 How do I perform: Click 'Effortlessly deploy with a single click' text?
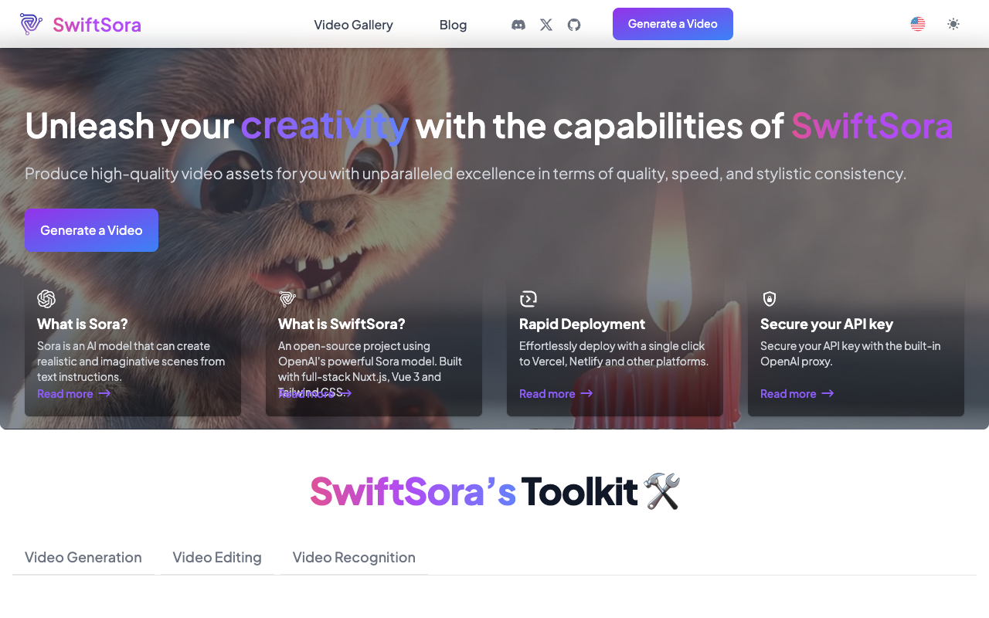pos(613,353)
